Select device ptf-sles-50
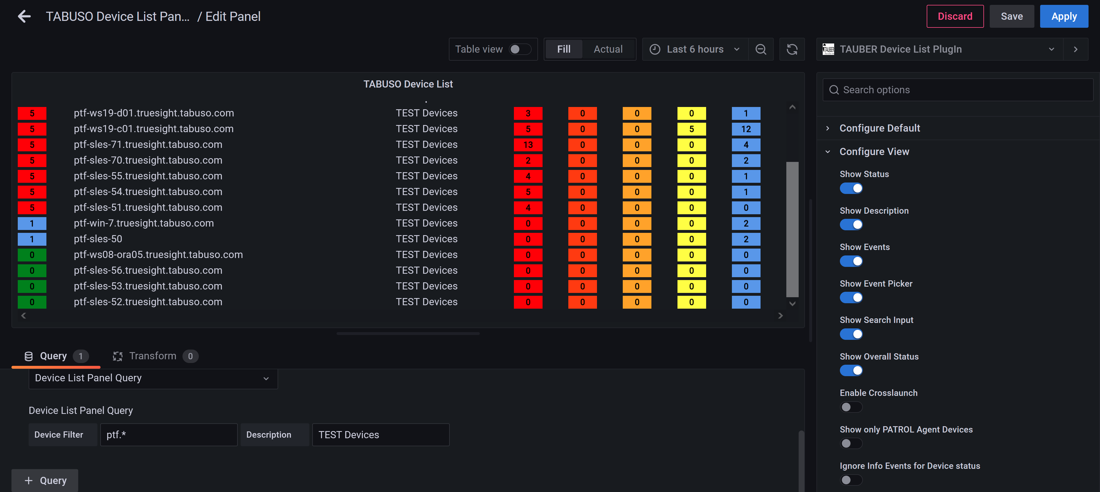Viewport: 1100px width, 492px height. click(98, 239)
